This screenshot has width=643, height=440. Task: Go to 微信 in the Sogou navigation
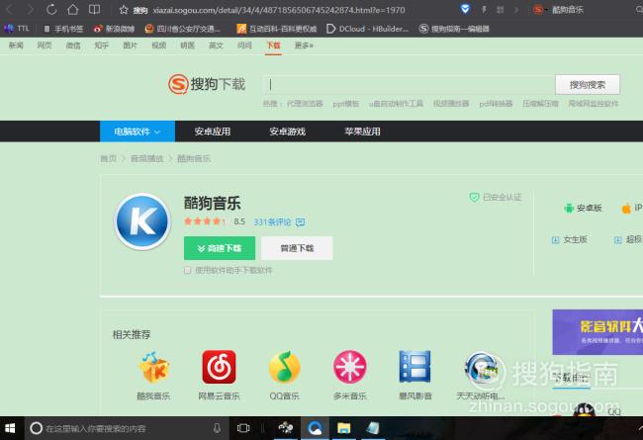point(73,45)
